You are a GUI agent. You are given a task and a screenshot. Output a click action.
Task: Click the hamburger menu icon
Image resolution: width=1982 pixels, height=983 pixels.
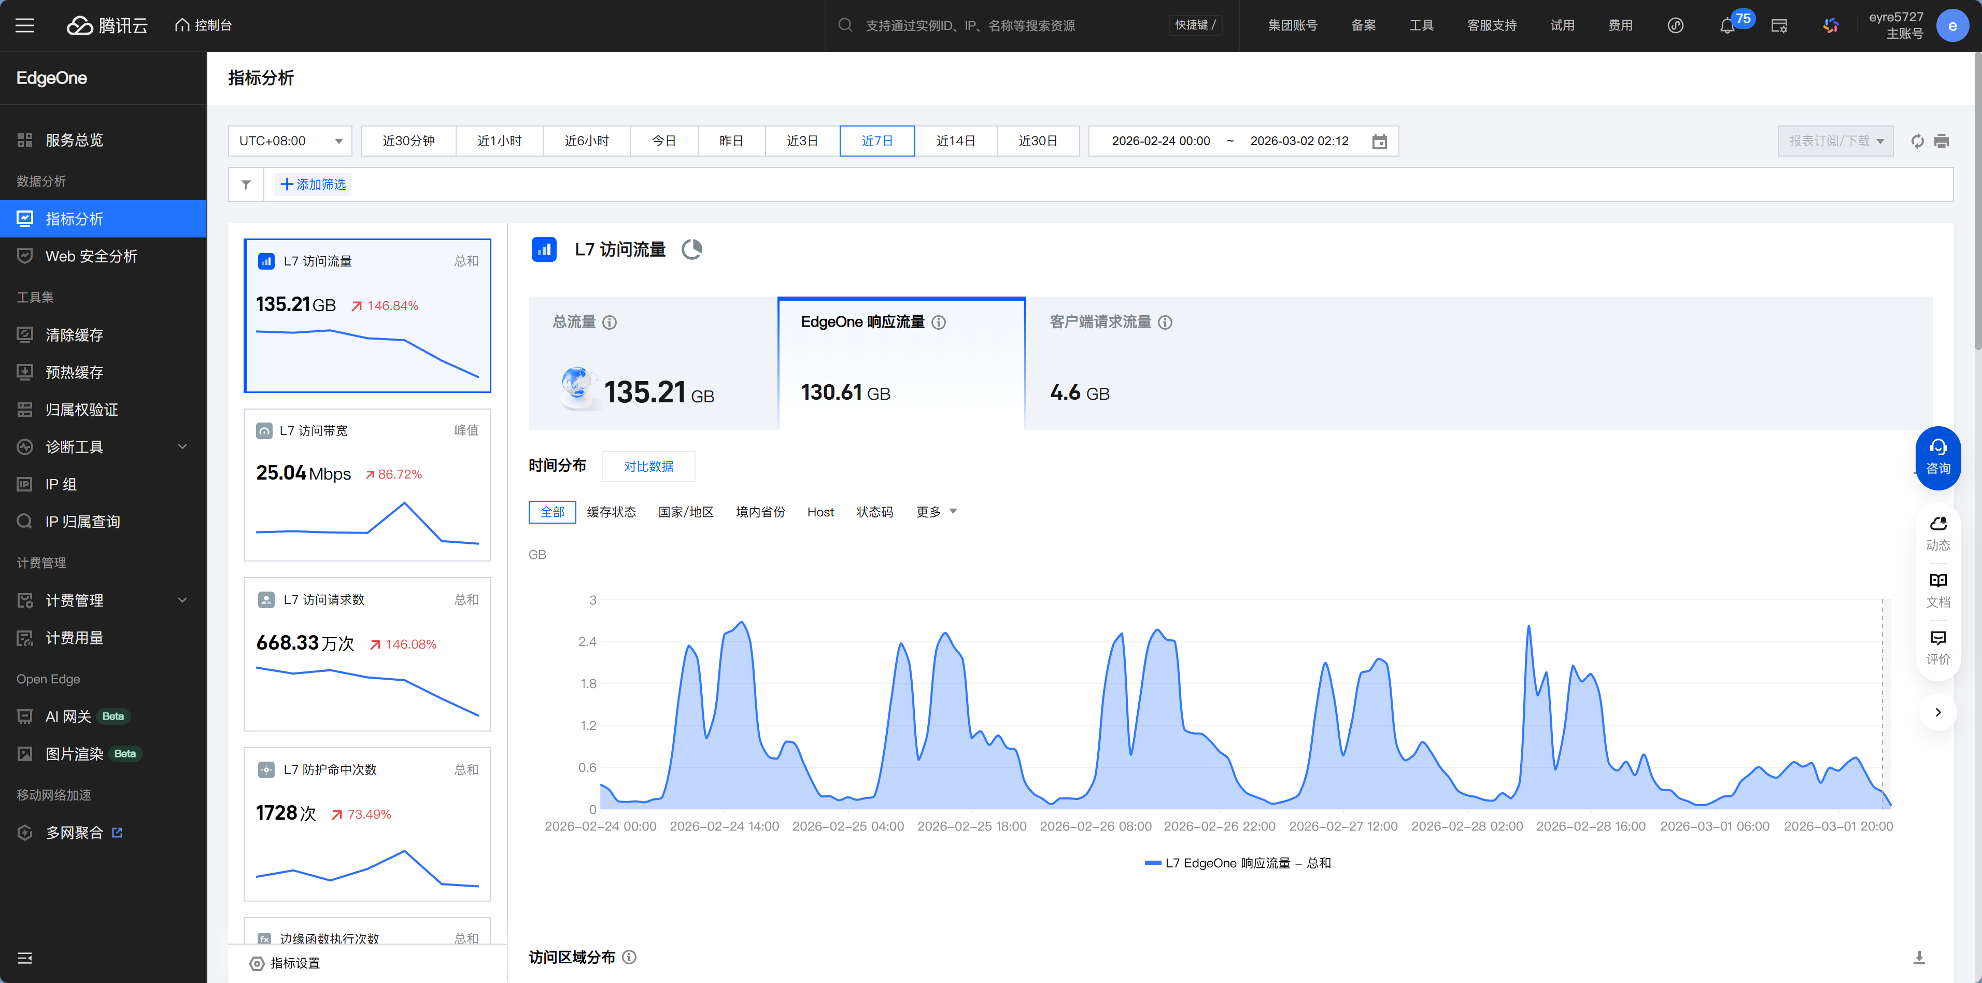(25, 25)
